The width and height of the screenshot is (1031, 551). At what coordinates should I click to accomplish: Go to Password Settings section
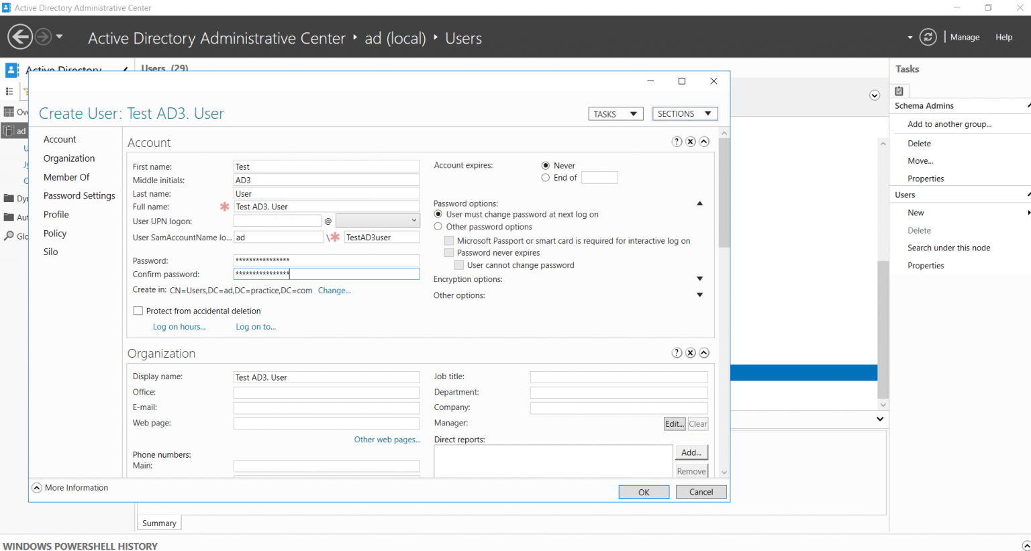coord(79,196)
